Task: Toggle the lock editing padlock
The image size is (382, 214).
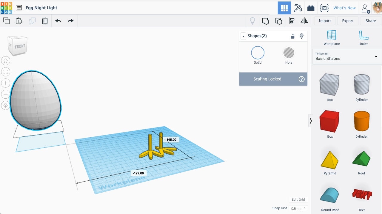Action: [x=292, y=36]
